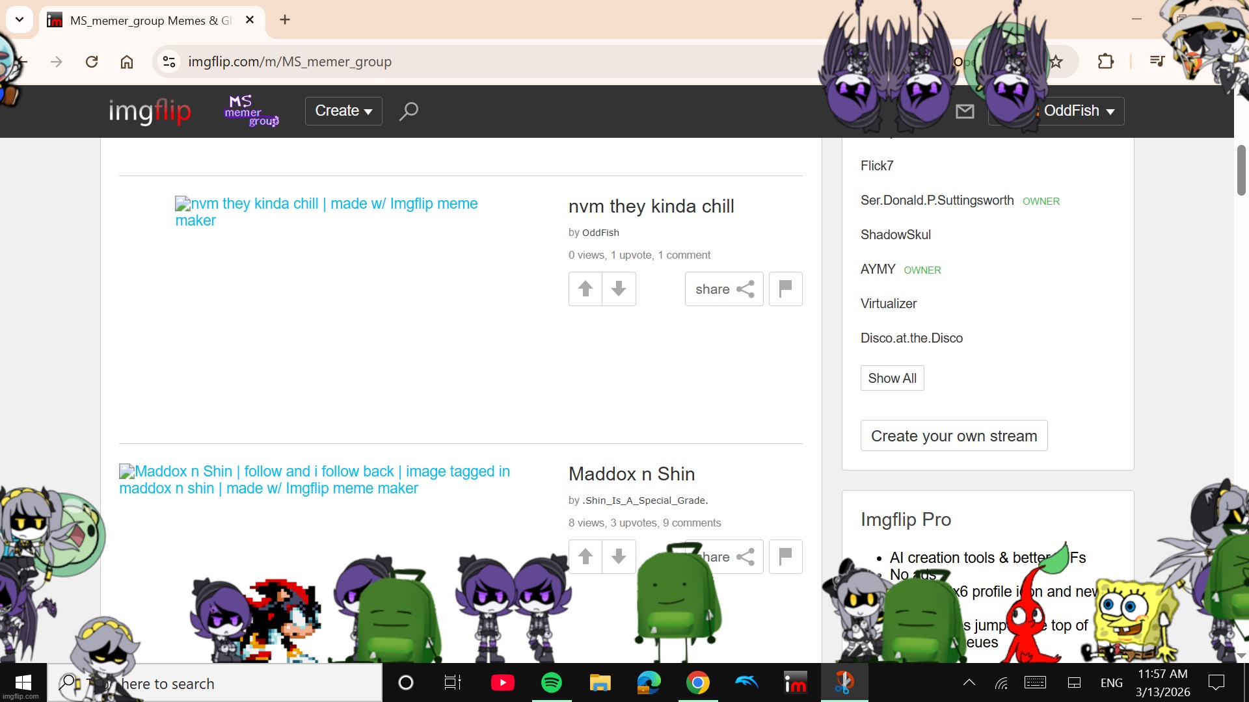This screenshot has width=1249, height=702.
Task: Go to the imgflip home logo
Action: click(x=150, y=111)
